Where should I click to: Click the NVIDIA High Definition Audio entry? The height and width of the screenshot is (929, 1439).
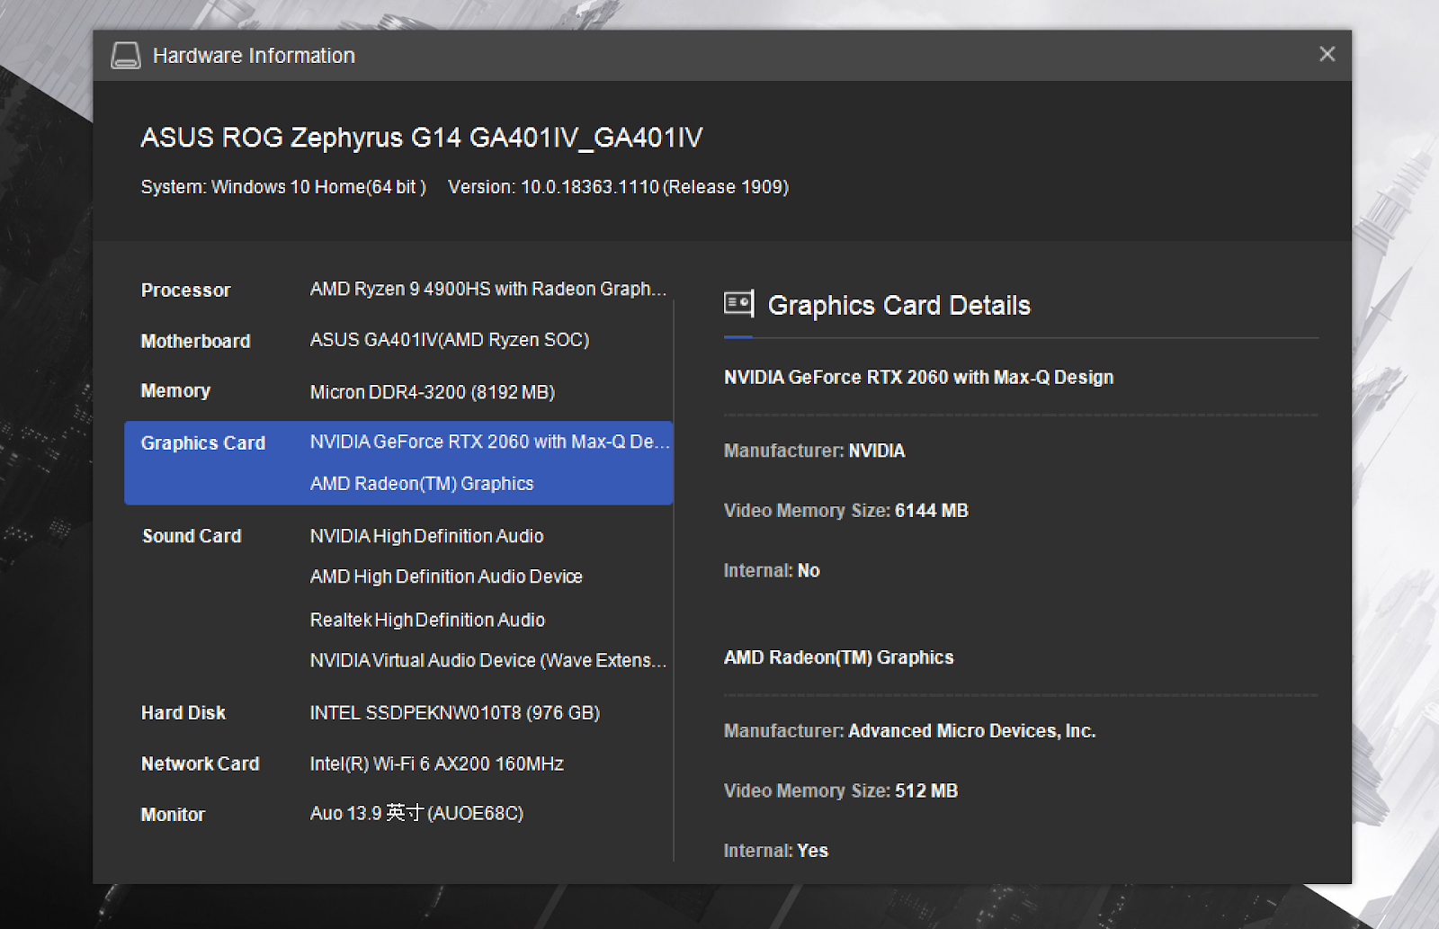(x=427, y=536)
